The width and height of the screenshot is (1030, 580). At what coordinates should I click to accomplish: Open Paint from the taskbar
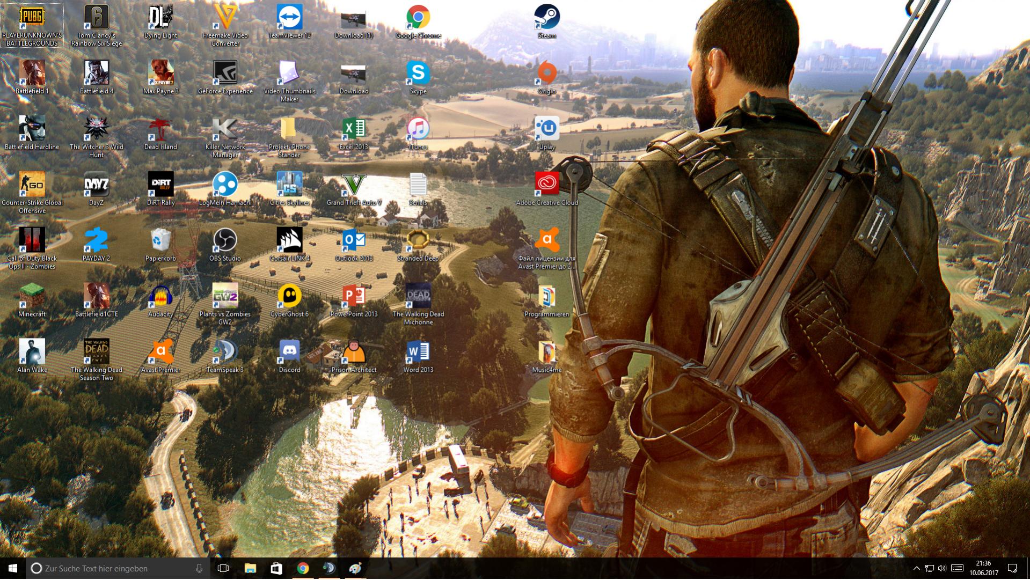pos(355,569)
